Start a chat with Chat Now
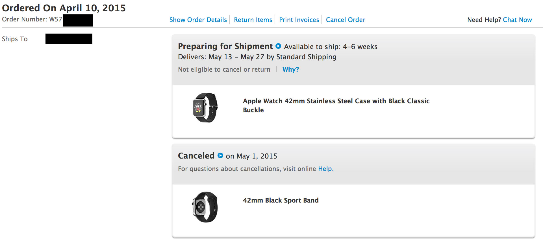Screen dimensions: 543x246 tap(517, 20)
